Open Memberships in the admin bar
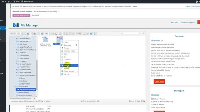Screen dimensions: 200x112 [27, 2]
